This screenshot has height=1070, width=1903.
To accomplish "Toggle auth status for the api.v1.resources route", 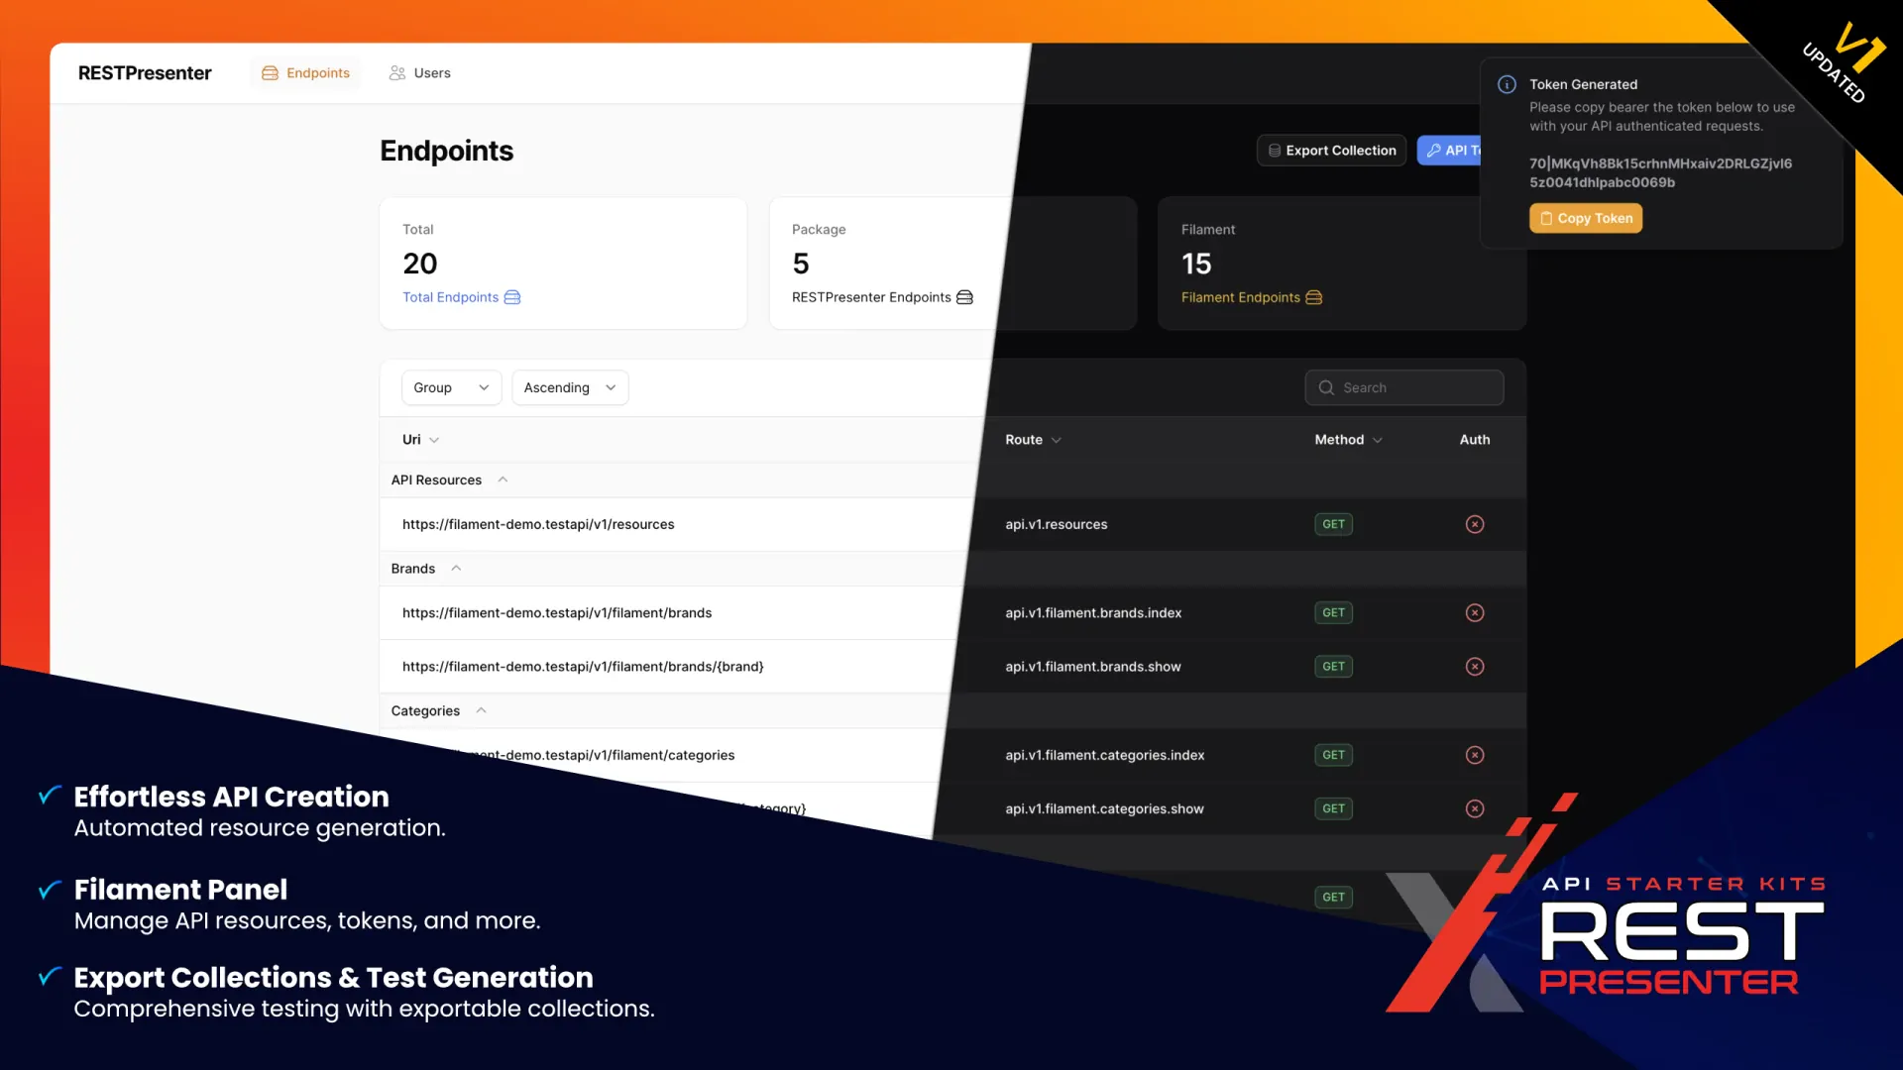I will coord(1475,524).
